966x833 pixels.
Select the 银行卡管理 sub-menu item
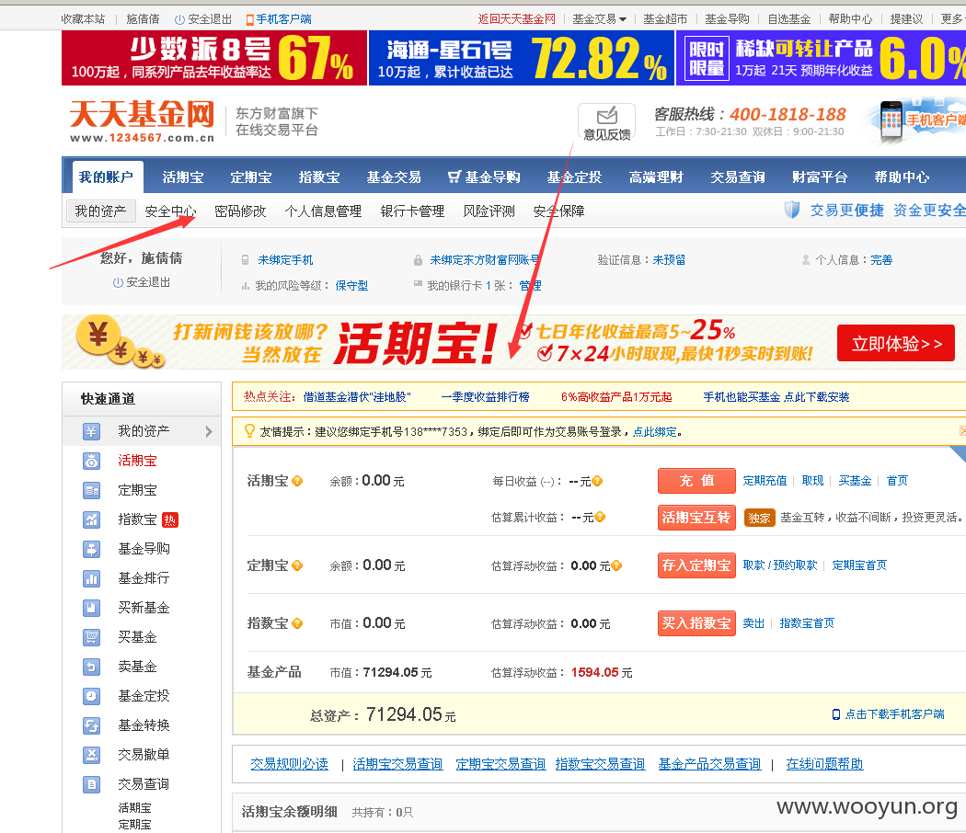click(x=412, y=211)
